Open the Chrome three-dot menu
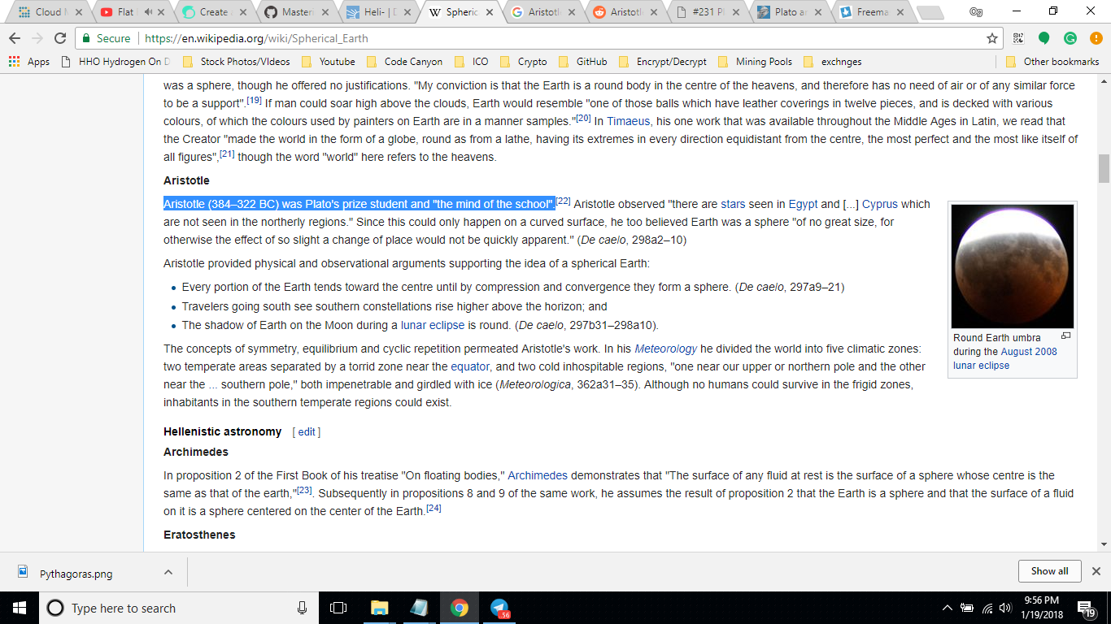The image size is (1111, 624). (1095, 38)
